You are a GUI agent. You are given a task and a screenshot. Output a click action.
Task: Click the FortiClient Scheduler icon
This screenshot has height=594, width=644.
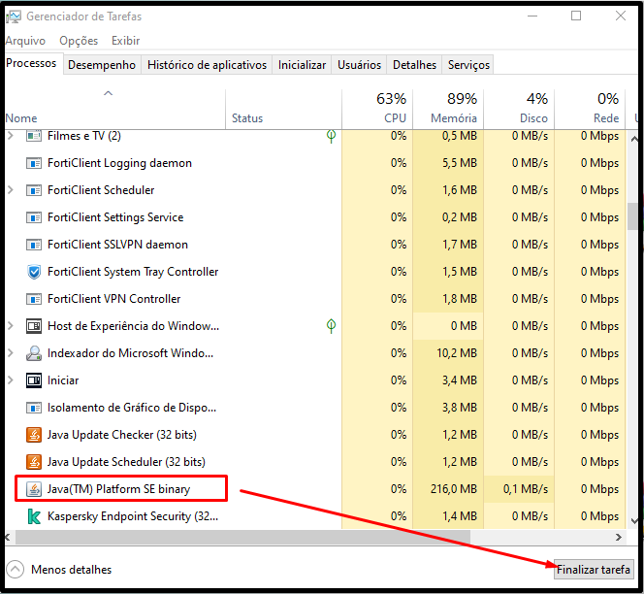[x=34, y=190]
